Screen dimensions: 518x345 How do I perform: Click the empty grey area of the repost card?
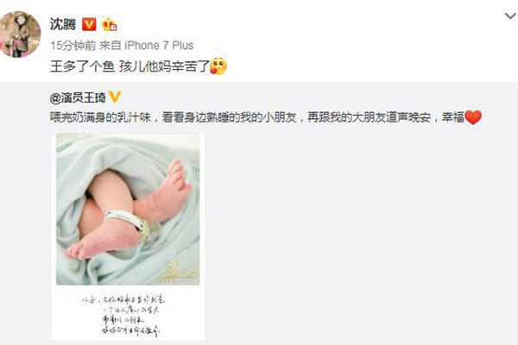tap(360, 231)
